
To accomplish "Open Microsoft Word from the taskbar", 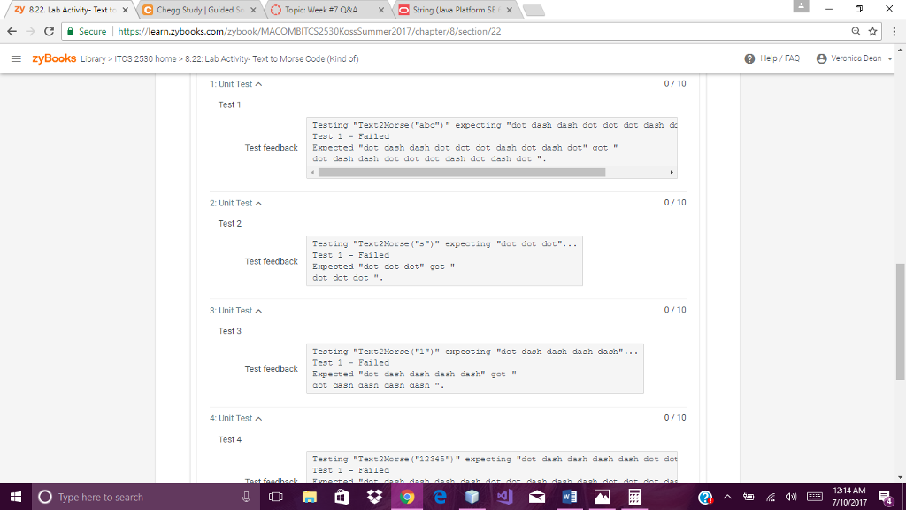I will pyautogui.click(x=569, y=498).
